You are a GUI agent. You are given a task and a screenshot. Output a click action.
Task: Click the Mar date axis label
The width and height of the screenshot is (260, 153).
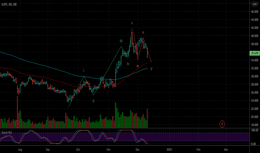[x=226, y=150]
